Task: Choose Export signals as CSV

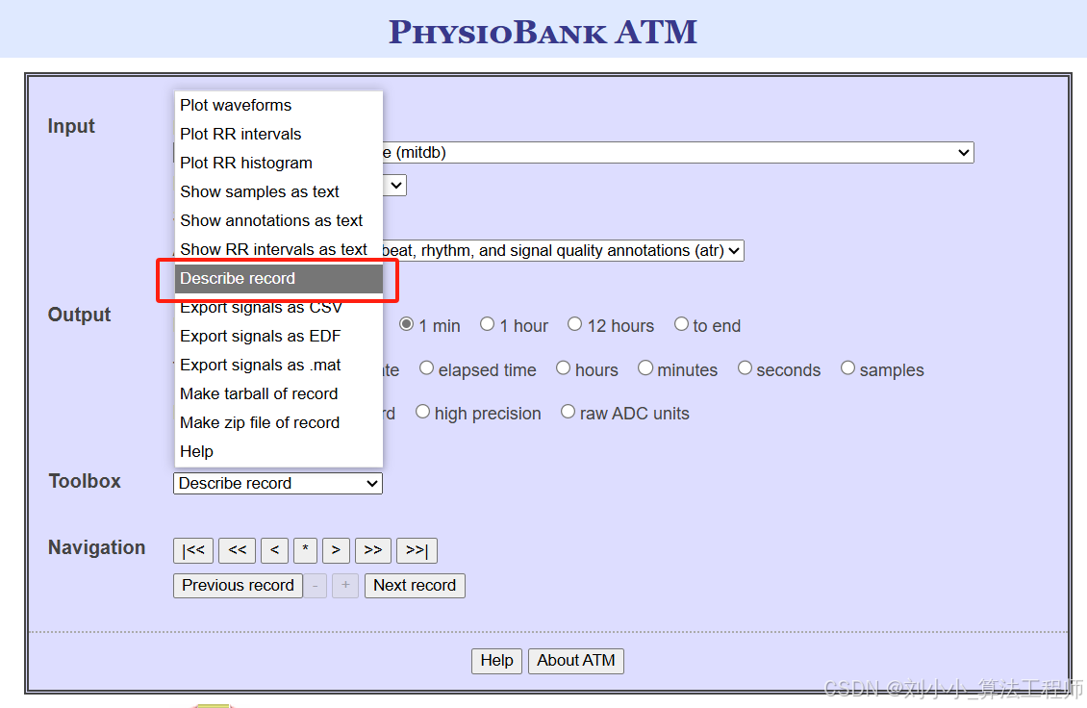Action: (278, 307)
